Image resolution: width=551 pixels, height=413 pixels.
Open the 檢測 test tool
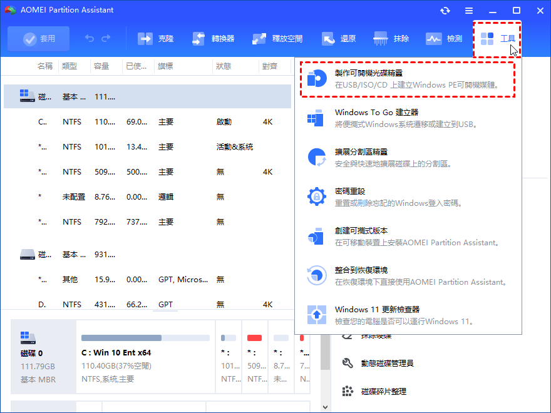[444, 39]
